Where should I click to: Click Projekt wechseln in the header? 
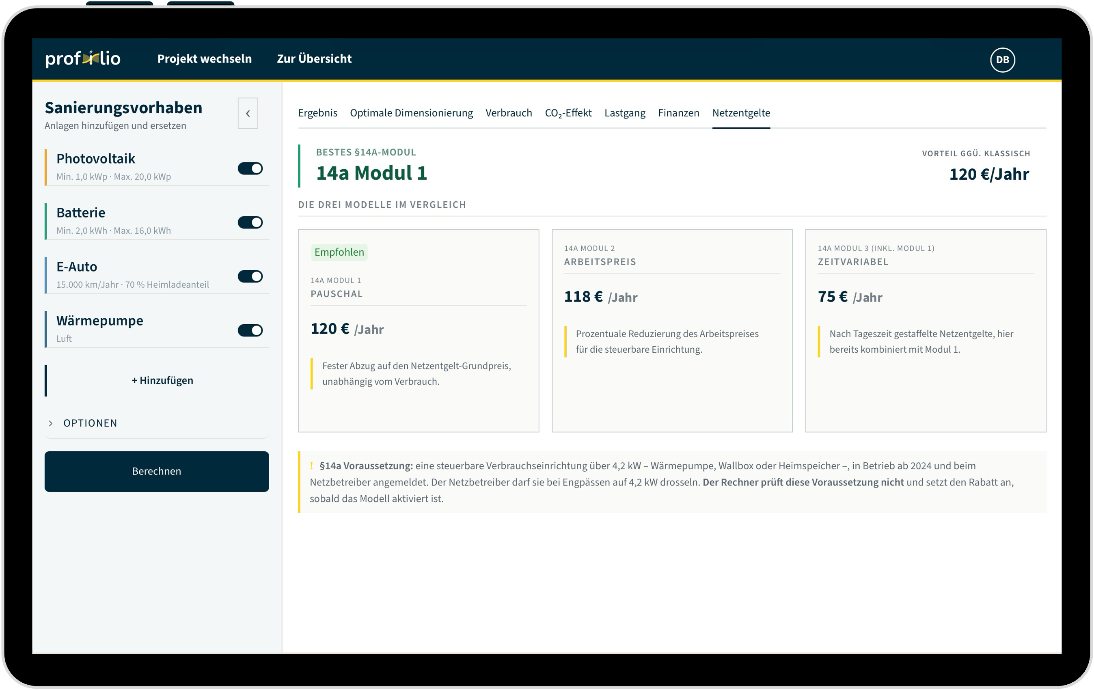tap(205, 58)
